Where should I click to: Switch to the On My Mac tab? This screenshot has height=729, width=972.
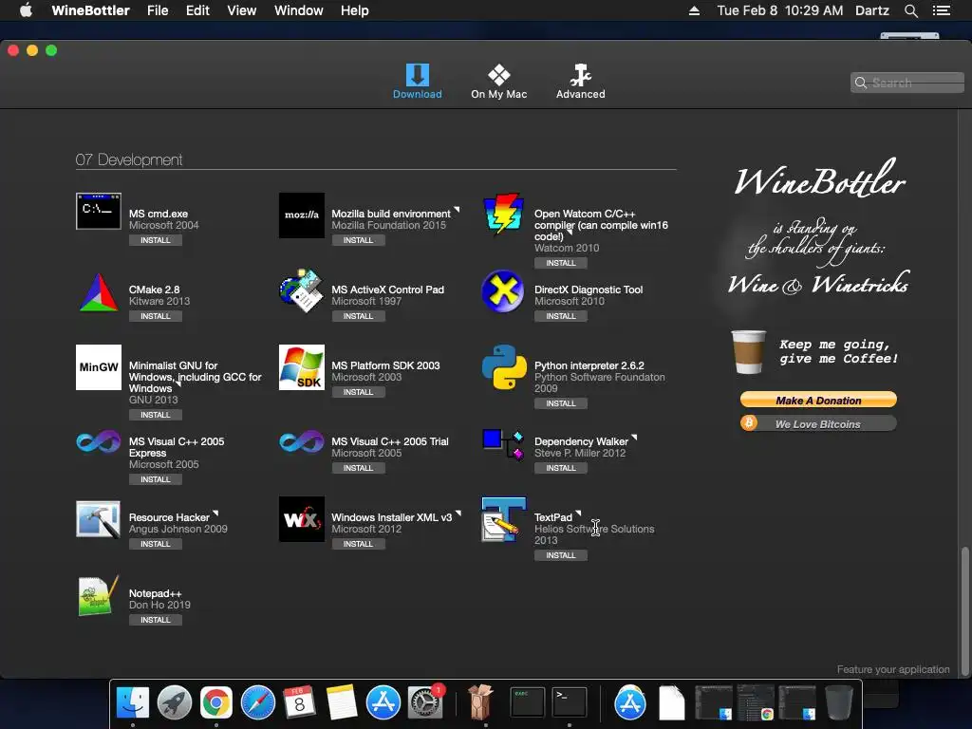[499, 82]
